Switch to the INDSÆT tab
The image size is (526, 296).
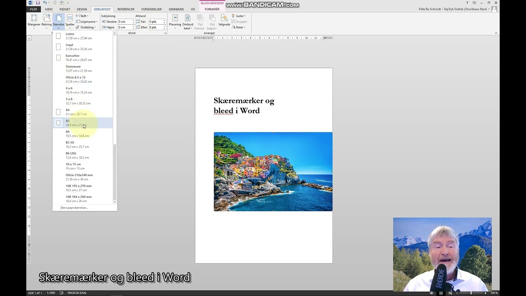[x=65, y=9]
